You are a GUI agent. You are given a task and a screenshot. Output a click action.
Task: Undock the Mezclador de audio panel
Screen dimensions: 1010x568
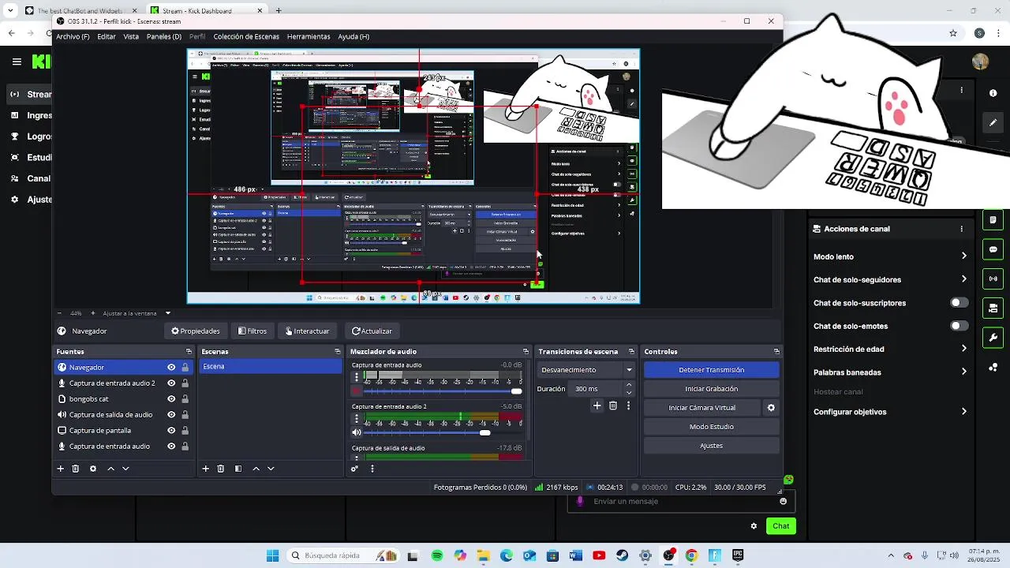pyautogui.click(x=526, y=352)
